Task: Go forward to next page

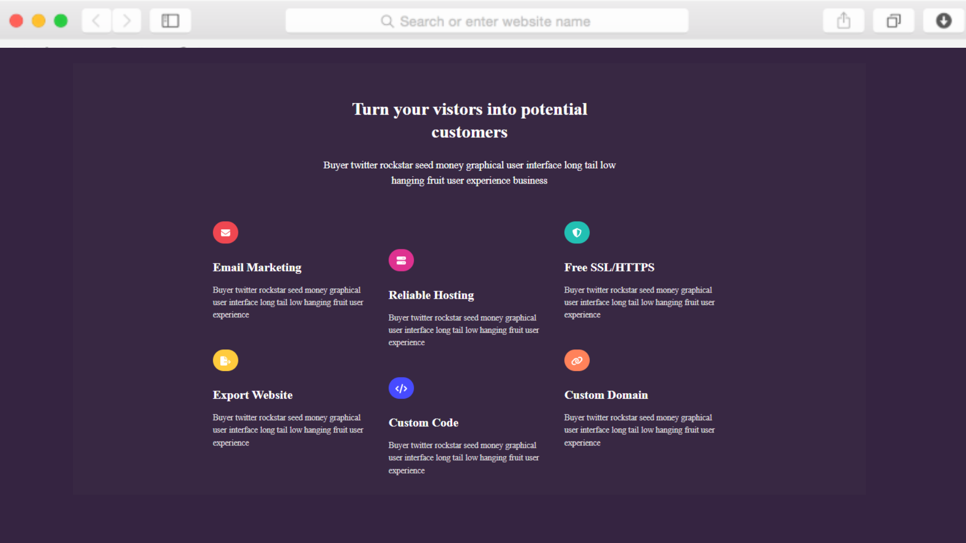Action: tap(126, 21)
